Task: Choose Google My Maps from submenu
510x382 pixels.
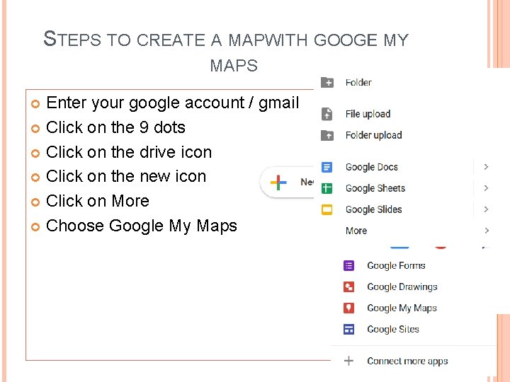Action: point(402,308)
